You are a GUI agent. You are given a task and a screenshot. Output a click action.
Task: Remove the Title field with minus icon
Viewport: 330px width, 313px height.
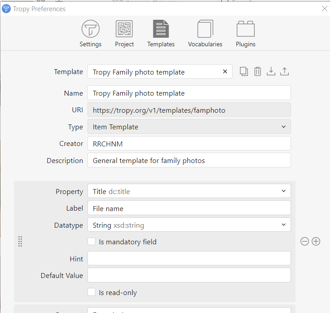pos(304,241)
